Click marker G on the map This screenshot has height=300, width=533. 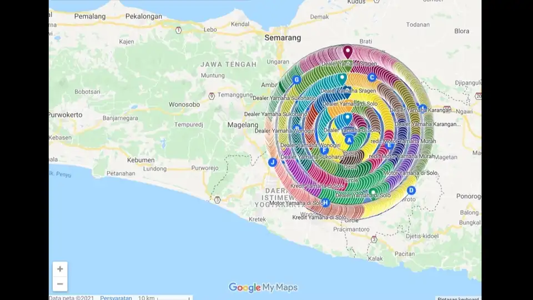(x=296, y=79)
